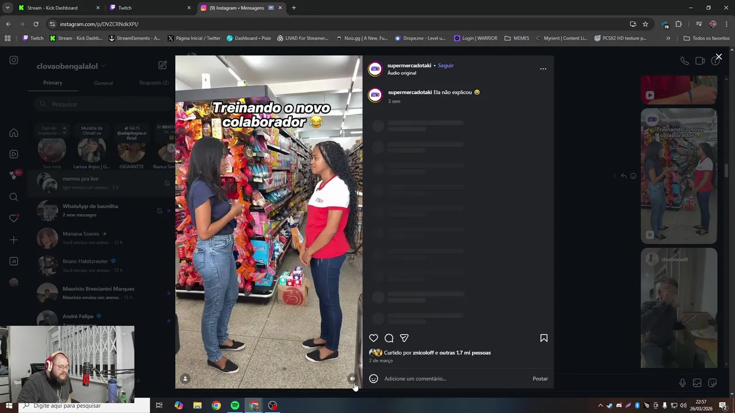Viewport: 735px width, 413px height.
Task: Open deeboradt shared reel thumbnail
Action: [679, 308]
